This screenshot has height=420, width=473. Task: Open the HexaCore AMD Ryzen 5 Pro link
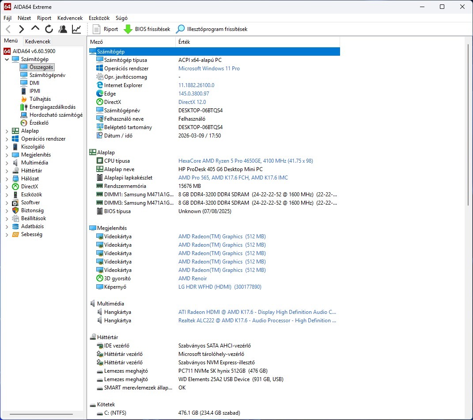point(246,161)
